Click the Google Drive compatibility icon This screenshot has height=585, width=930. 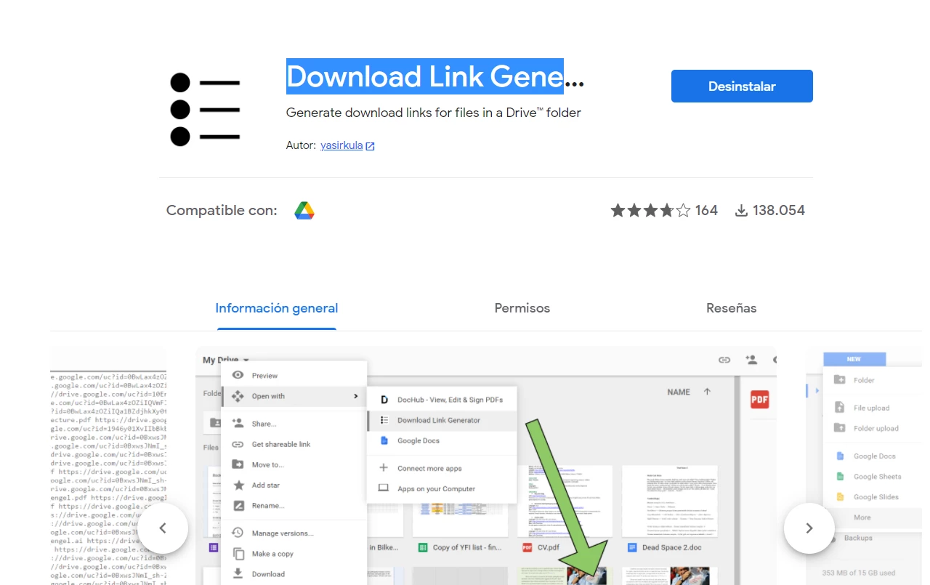click(x=304, y=211)
